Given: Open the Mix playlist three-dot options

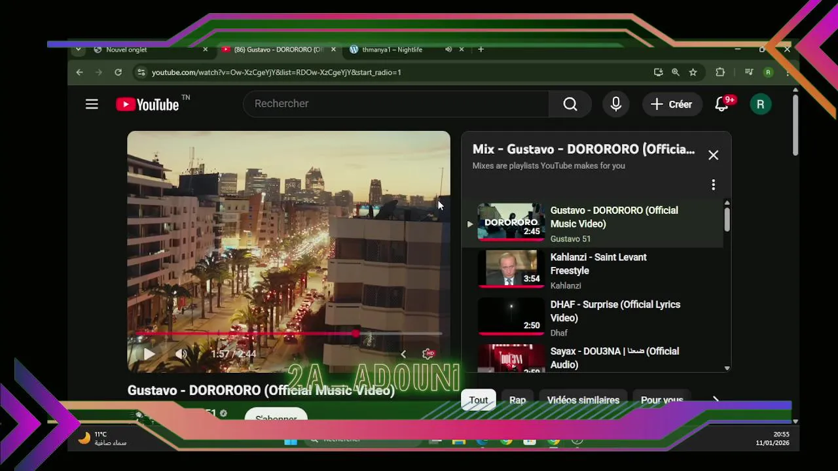Looking at the screenshot, I should point(713,185).
